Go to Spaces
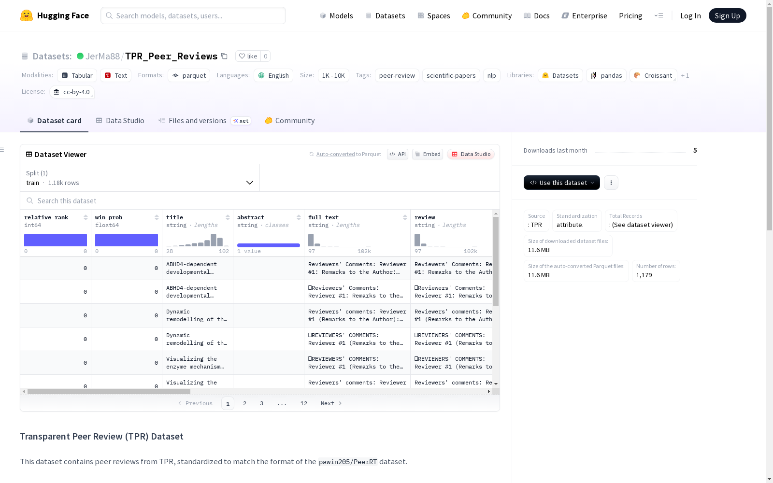 [434, 15]
